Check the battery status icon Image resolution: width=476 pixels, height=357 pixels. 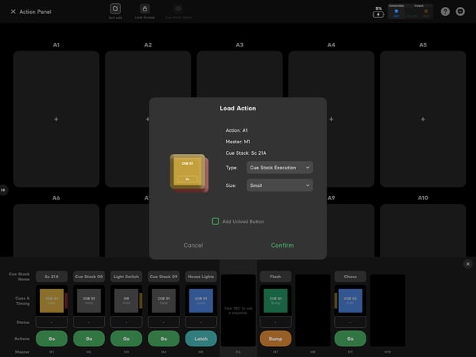pos(378,15)
